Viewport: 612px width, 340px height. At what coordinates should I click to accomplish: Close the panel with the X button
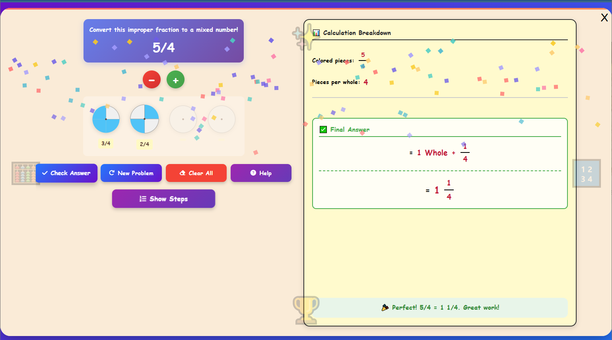(x=604, y=18)
